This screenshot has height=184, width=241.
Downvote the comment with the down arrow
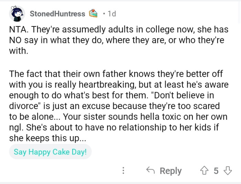point(228,171)
